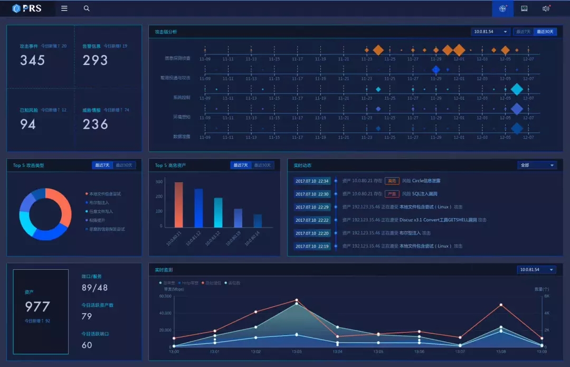
Task: Open the 10.0.81.54 dropdown in 攻击链分析
Action: pos(490,32)
